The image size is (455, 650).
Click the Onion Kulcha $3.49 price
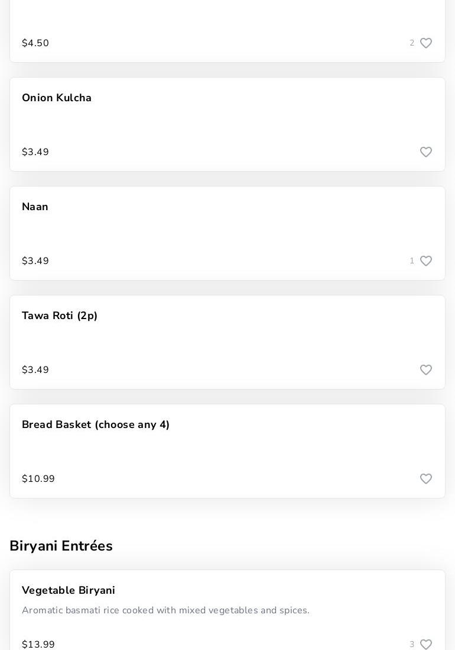[35, 152]
